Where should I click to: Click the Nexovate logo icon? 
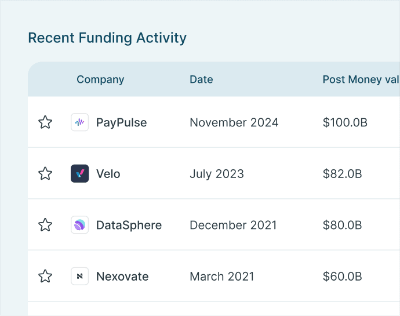[x=79, y=276]
